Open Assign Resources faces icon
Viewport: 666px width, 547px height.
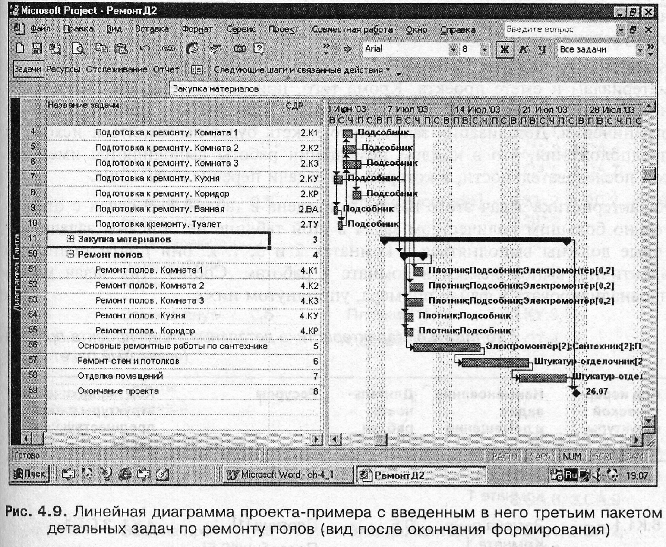tap(192, 49)
